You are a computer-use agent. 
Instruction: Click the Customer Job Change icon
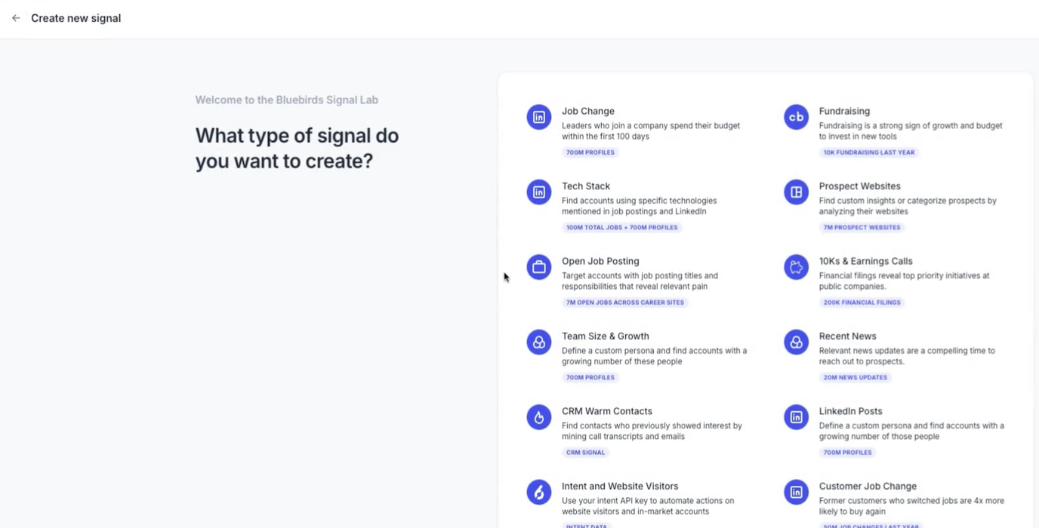pos(796,493)
